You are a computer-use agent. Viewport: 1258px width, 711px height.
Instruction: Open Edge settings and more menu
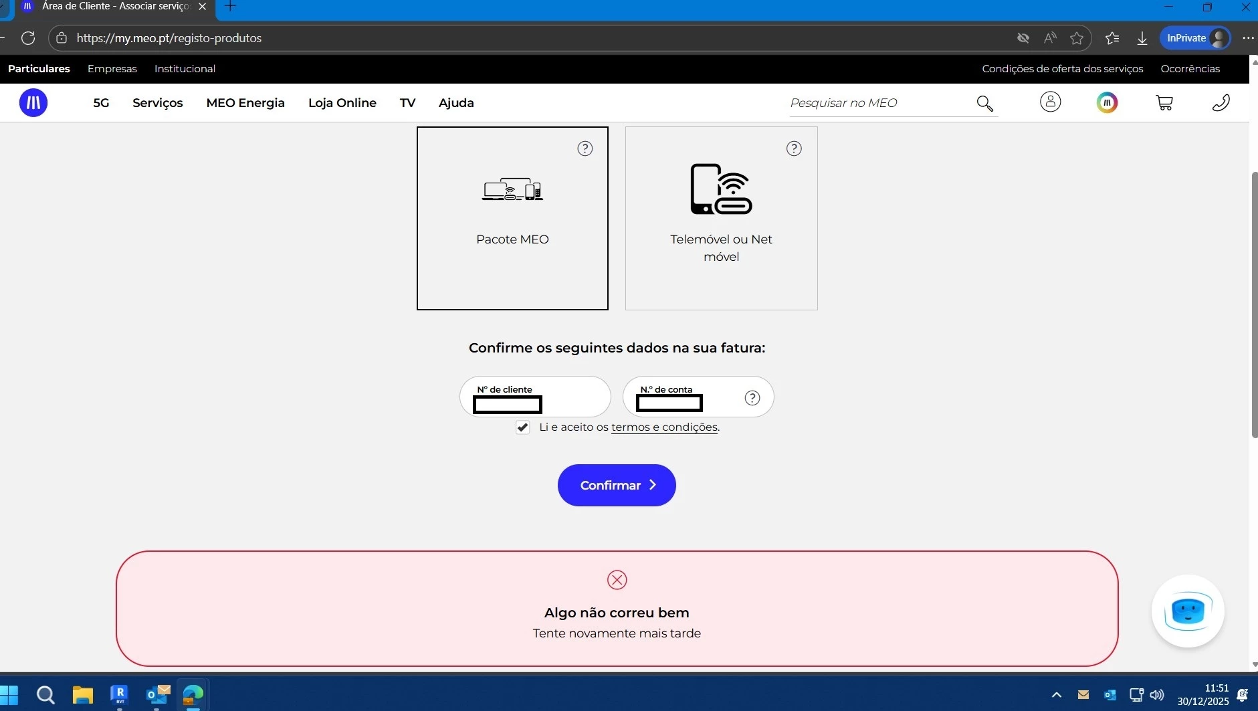(1248, 38)
